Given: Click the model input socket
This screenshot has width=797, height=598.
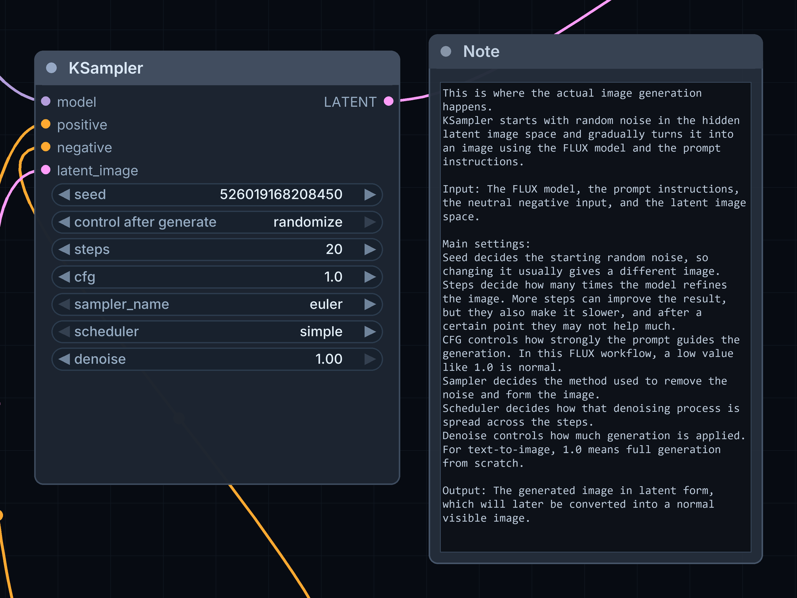Looking at the screenshot, I should point(46,101).
